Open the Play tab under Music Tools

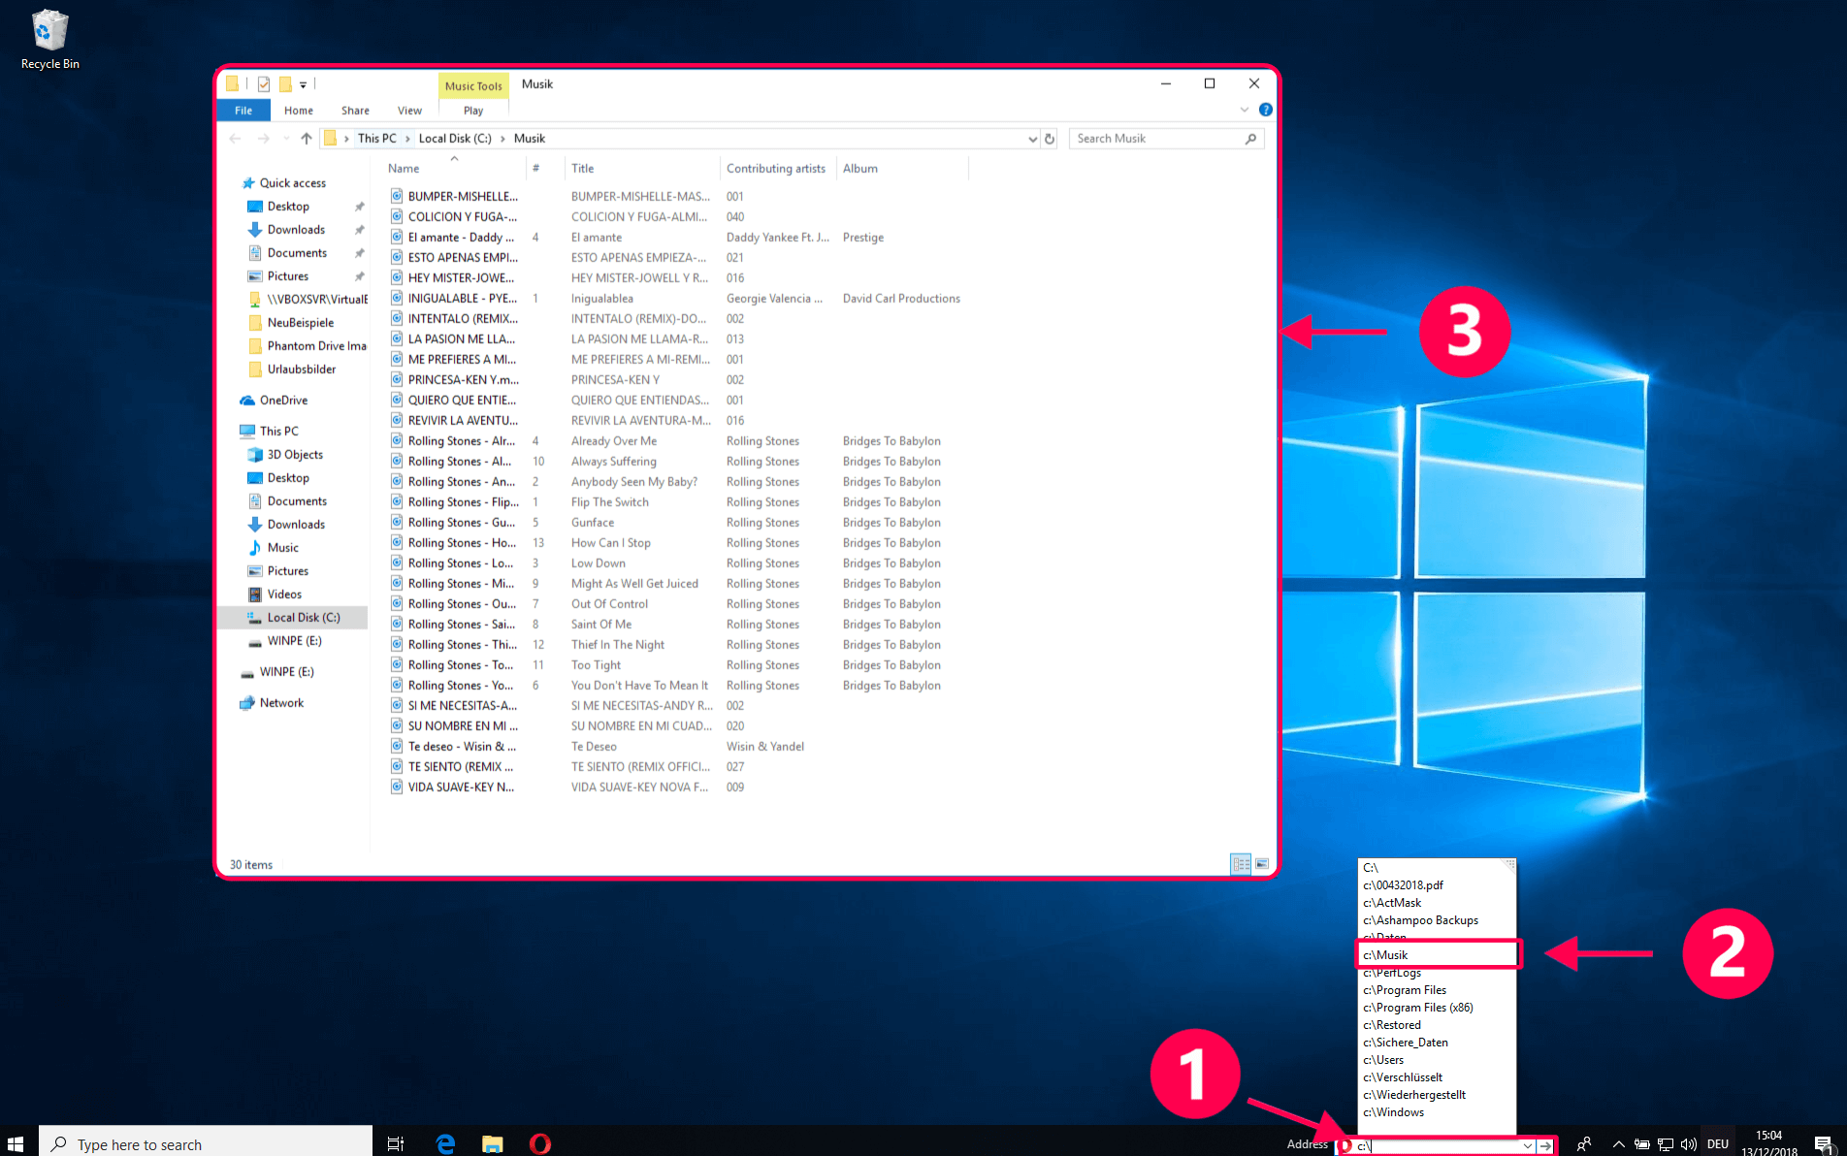[473, 111]
